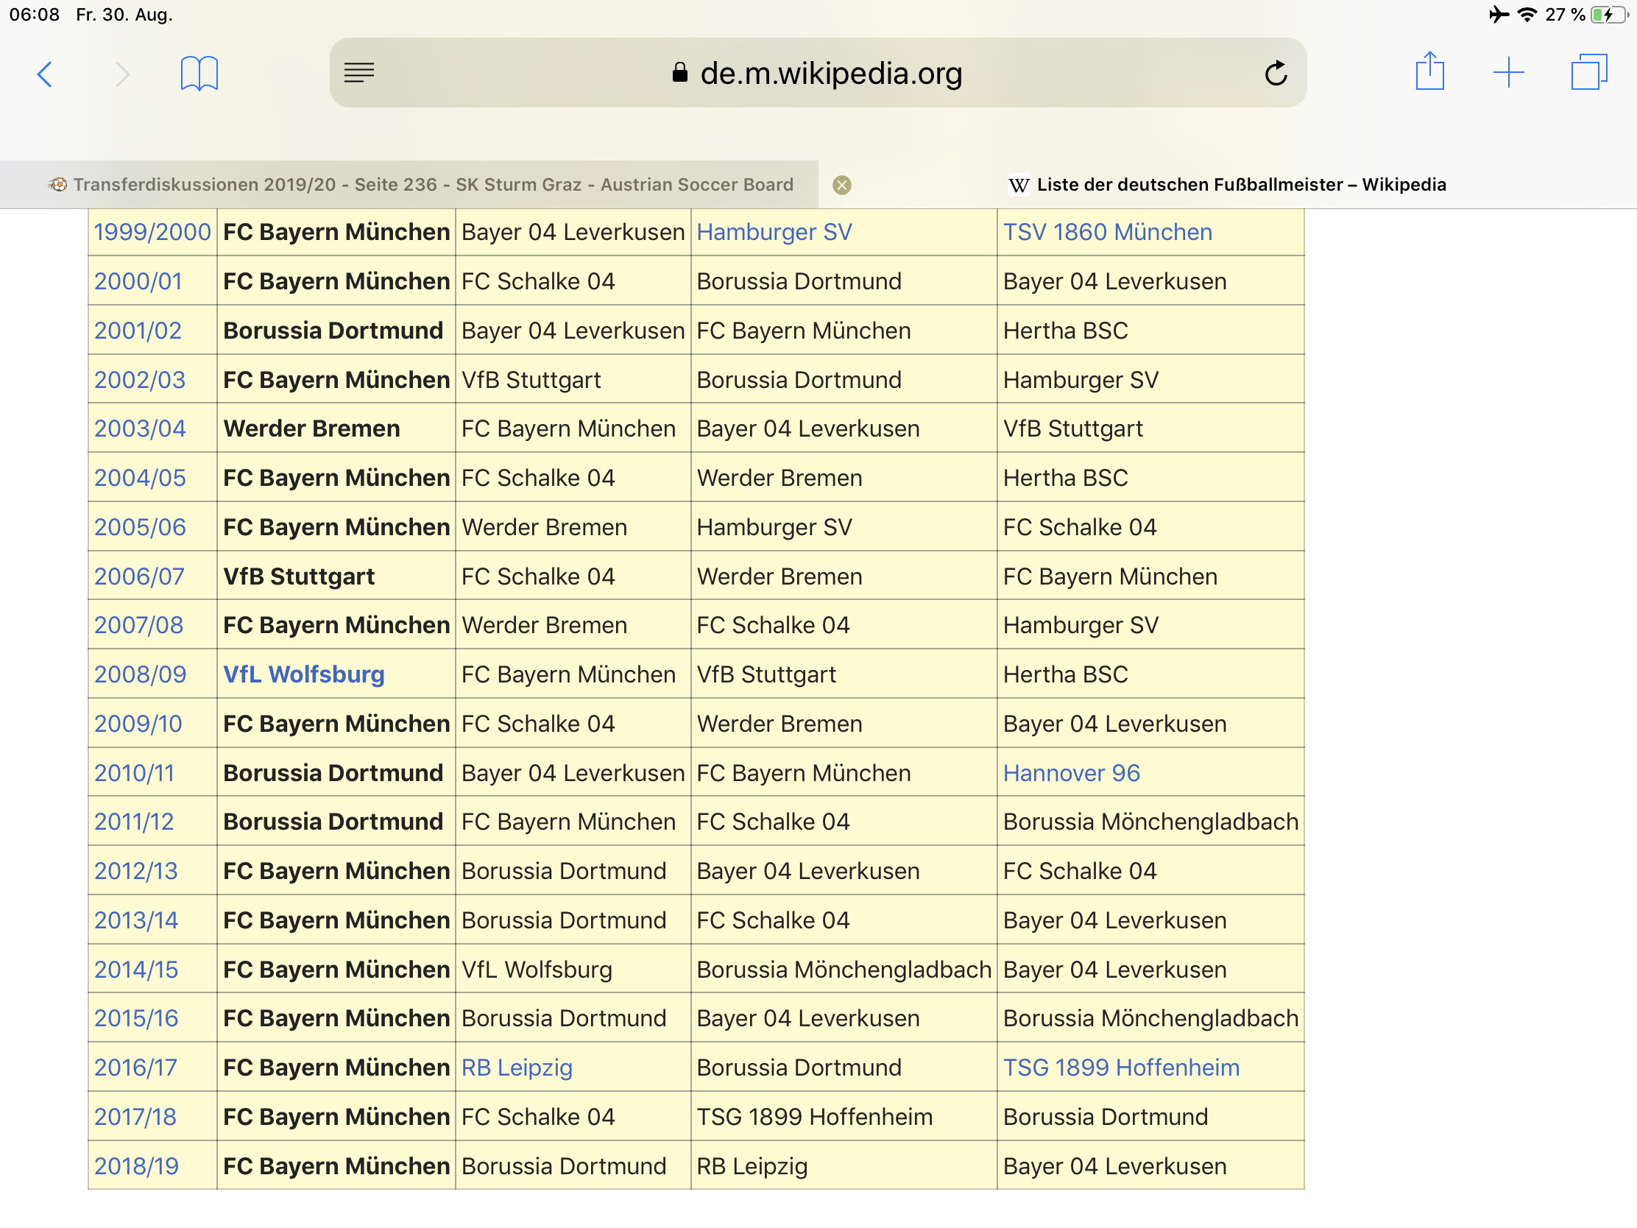The image size is (1637, 1228).
Task: Go back with Safari's back arrow
Action: point(45,74)
